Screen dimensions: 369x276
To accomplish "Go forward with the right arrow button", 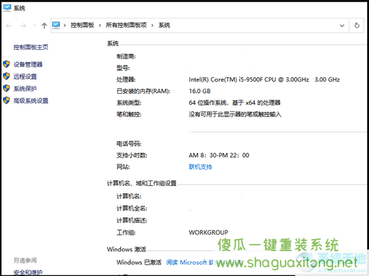I will point(23,25).
